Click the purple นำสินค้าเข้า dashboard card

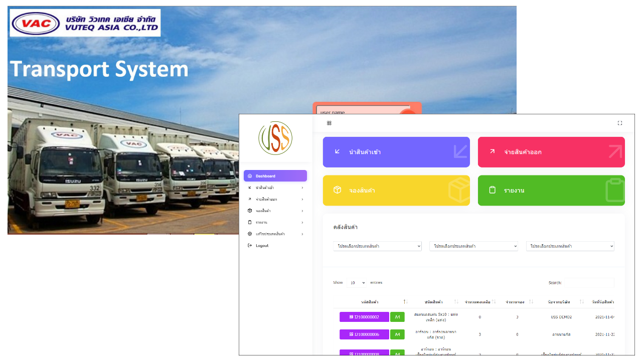396,152
